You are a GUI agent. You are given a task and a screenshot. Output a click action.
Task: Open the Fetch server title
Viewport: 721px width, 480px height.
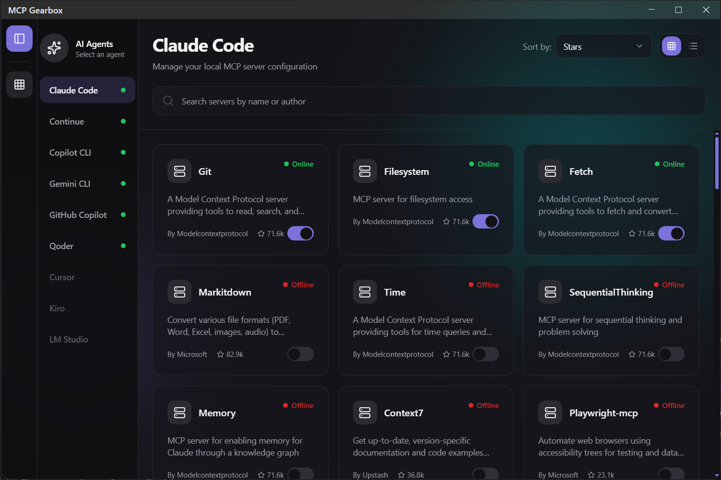point(581,171)
